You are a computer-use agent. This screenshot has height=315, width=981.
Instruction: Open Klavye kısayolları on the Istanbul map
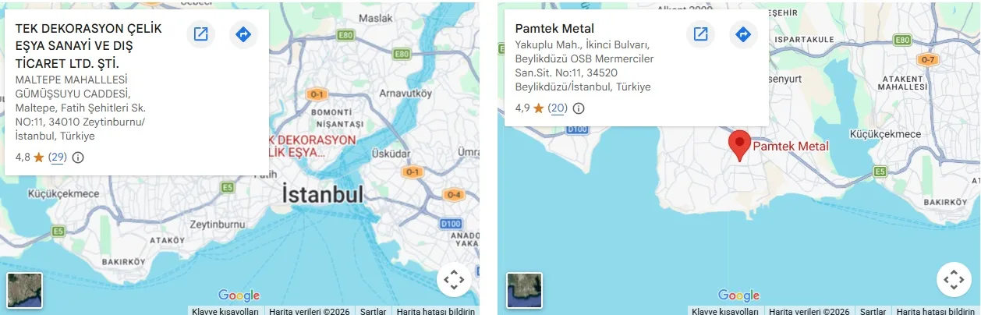coord(225,311)
